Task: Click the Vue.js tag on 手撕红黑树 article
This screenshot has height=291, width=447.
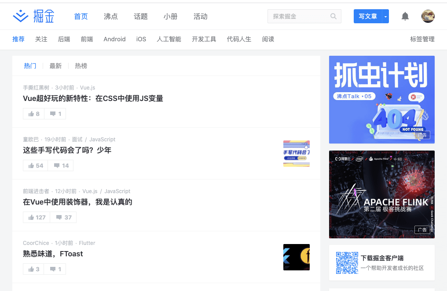Action: [x=88, y=88]
